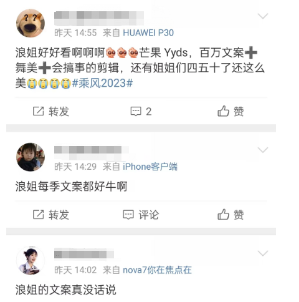
Task: Click the nova7你在焦点在 source link
Action: [x=157, y=270]
